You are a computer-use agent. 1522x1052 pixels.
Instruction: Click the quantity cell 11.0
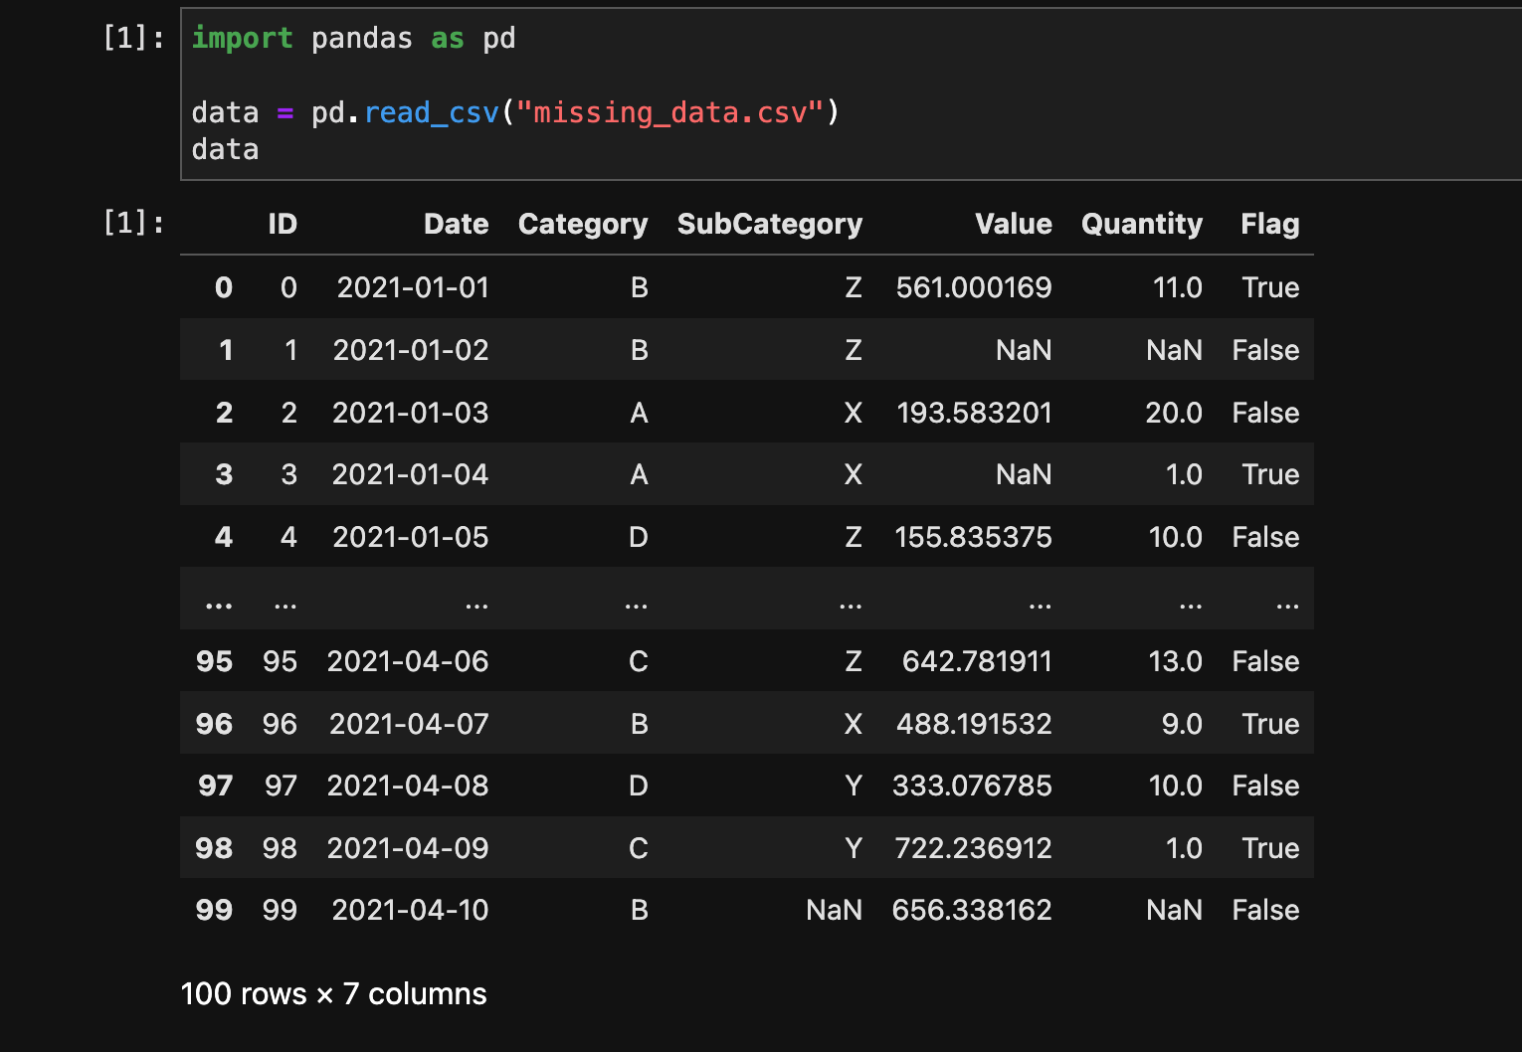tap(1177, 287)
